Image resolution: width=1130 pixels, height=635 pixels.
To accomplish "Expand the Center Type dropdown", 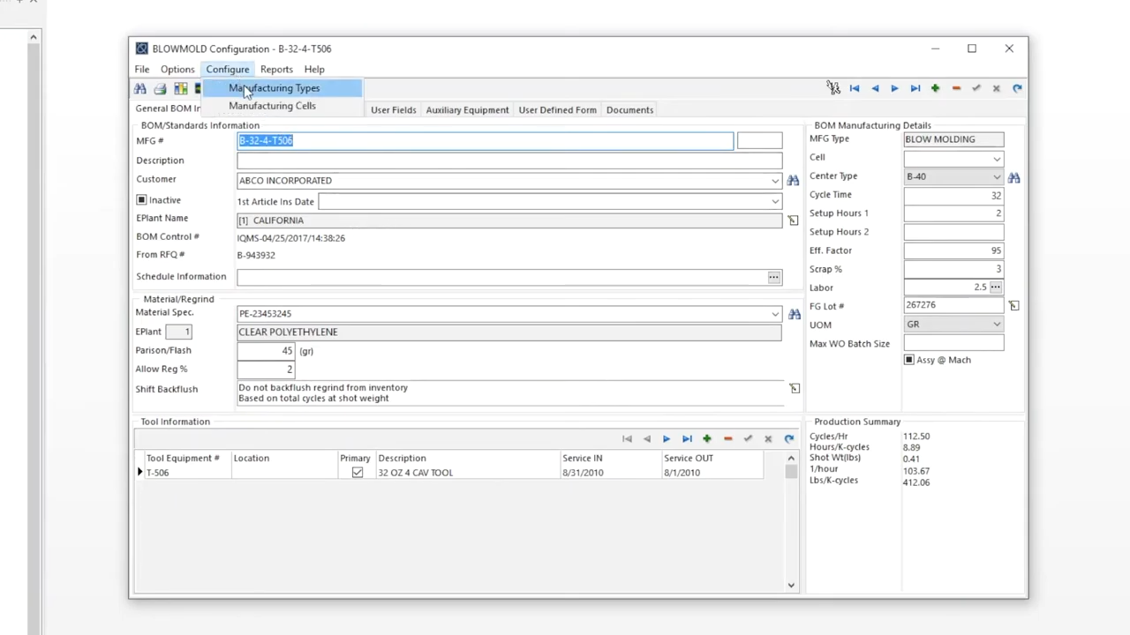I will coord(997,176).
